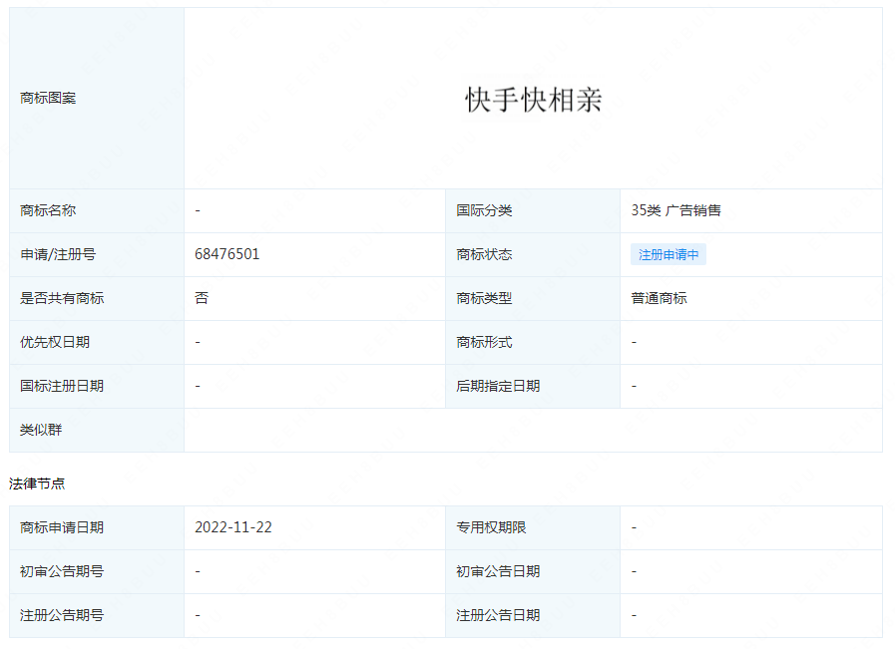Viewport: 895px width, 649px height.
Task: Click the 法律节点 section heading
Action: click(37, 484)
